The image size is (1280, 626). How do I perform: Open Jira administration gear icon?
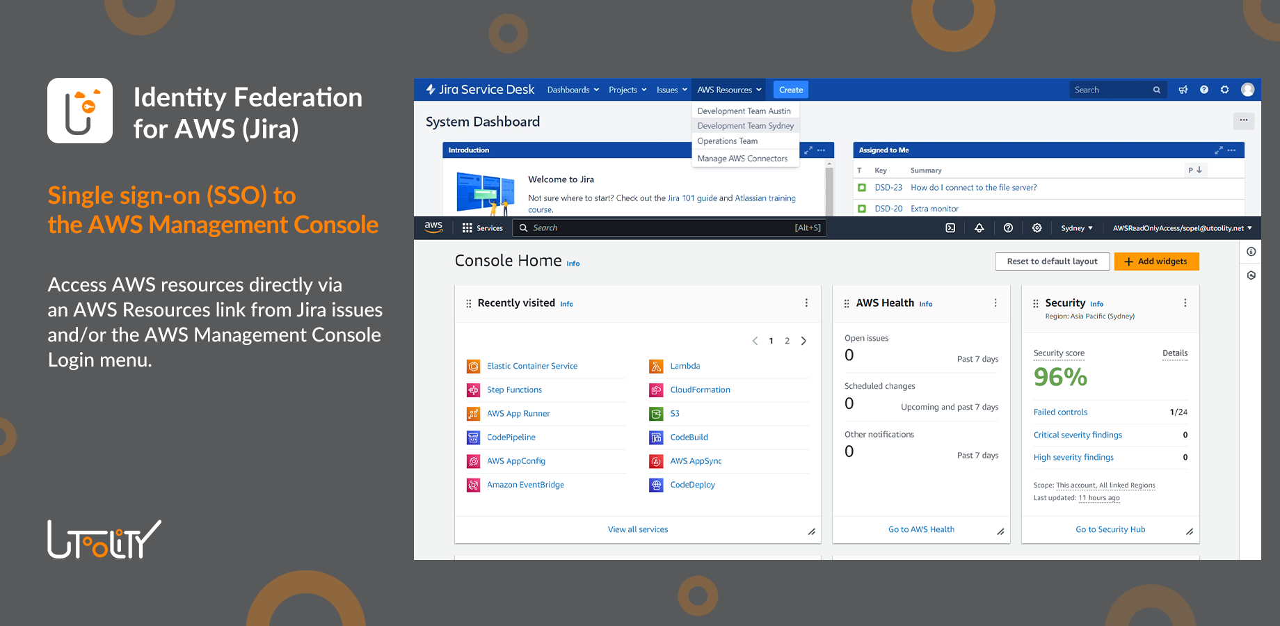1225,90
